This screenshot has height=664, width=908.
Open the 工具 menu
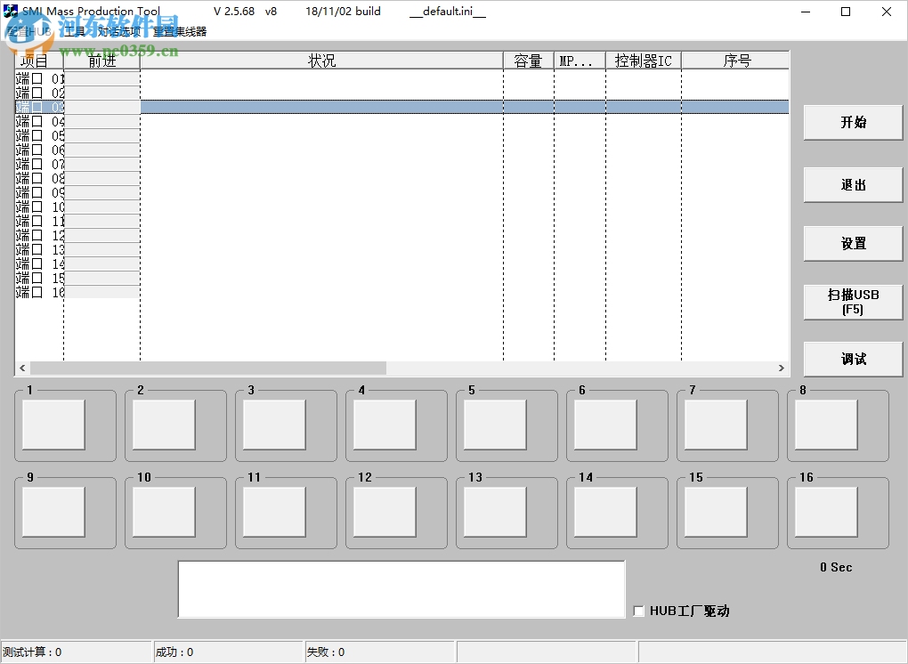tap(74, 31)
